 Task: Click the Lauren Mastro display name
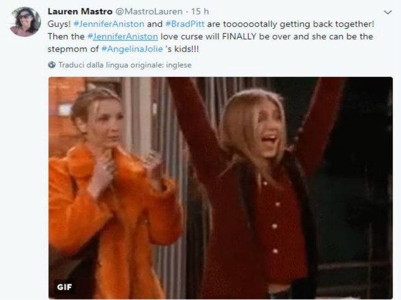[x=80, y=11]
